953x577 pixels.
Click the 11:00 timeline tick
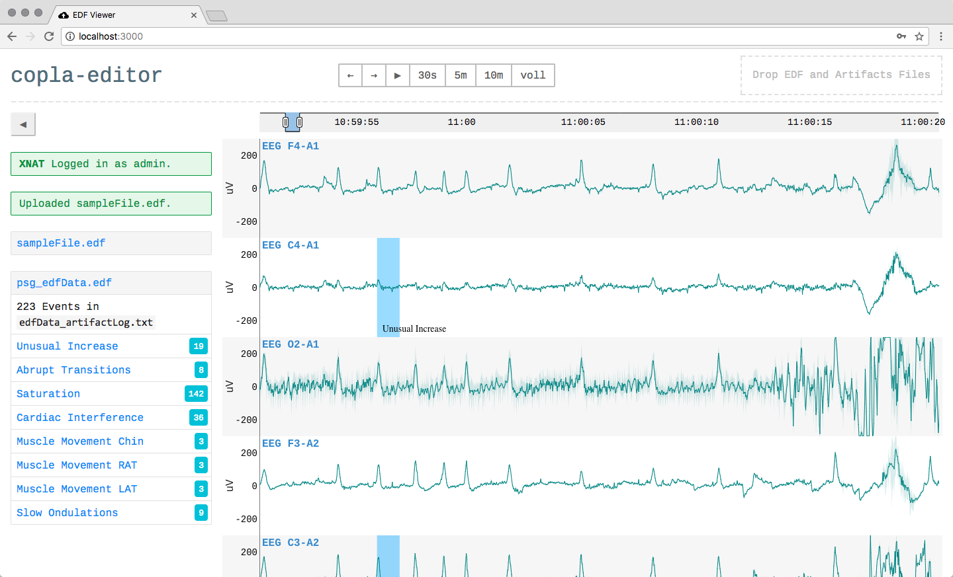(461, 122)
